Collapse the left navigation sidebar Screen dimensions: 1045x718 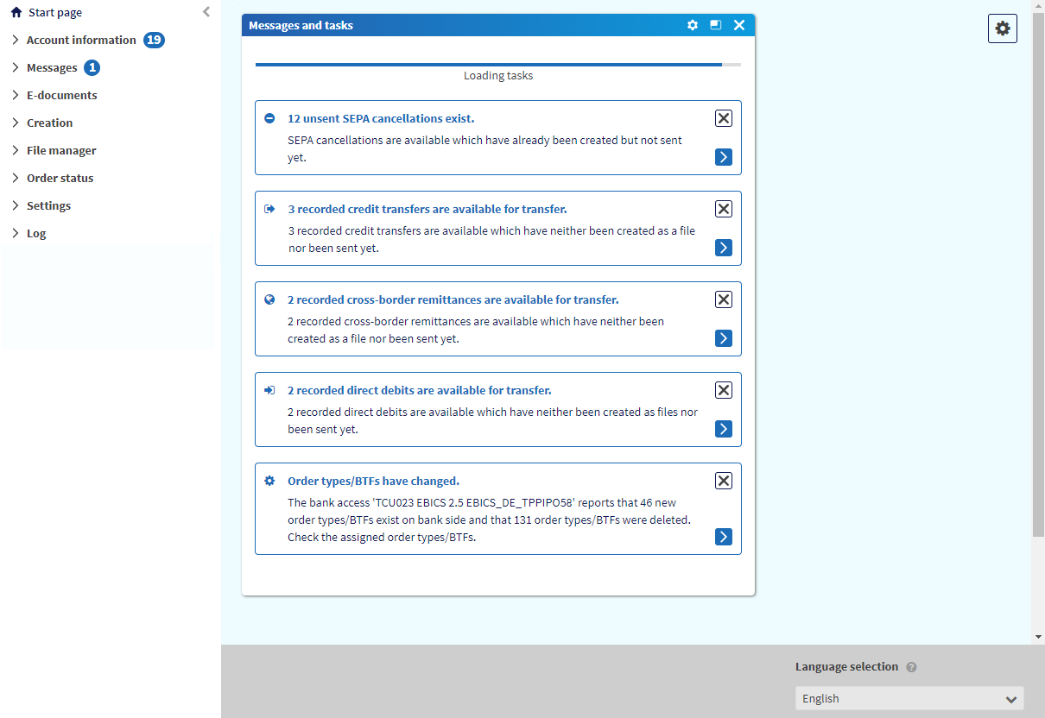(206, 12)
